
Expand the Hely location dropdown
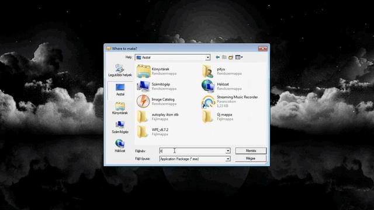pos(208,57)
